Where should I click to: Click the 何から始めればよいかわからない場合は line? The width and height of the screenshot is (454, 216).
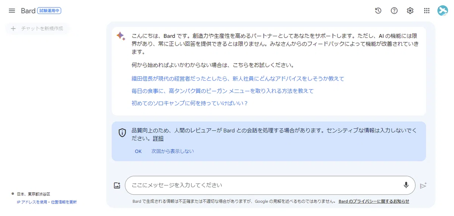pyautogui.click(x=213, y=65)
